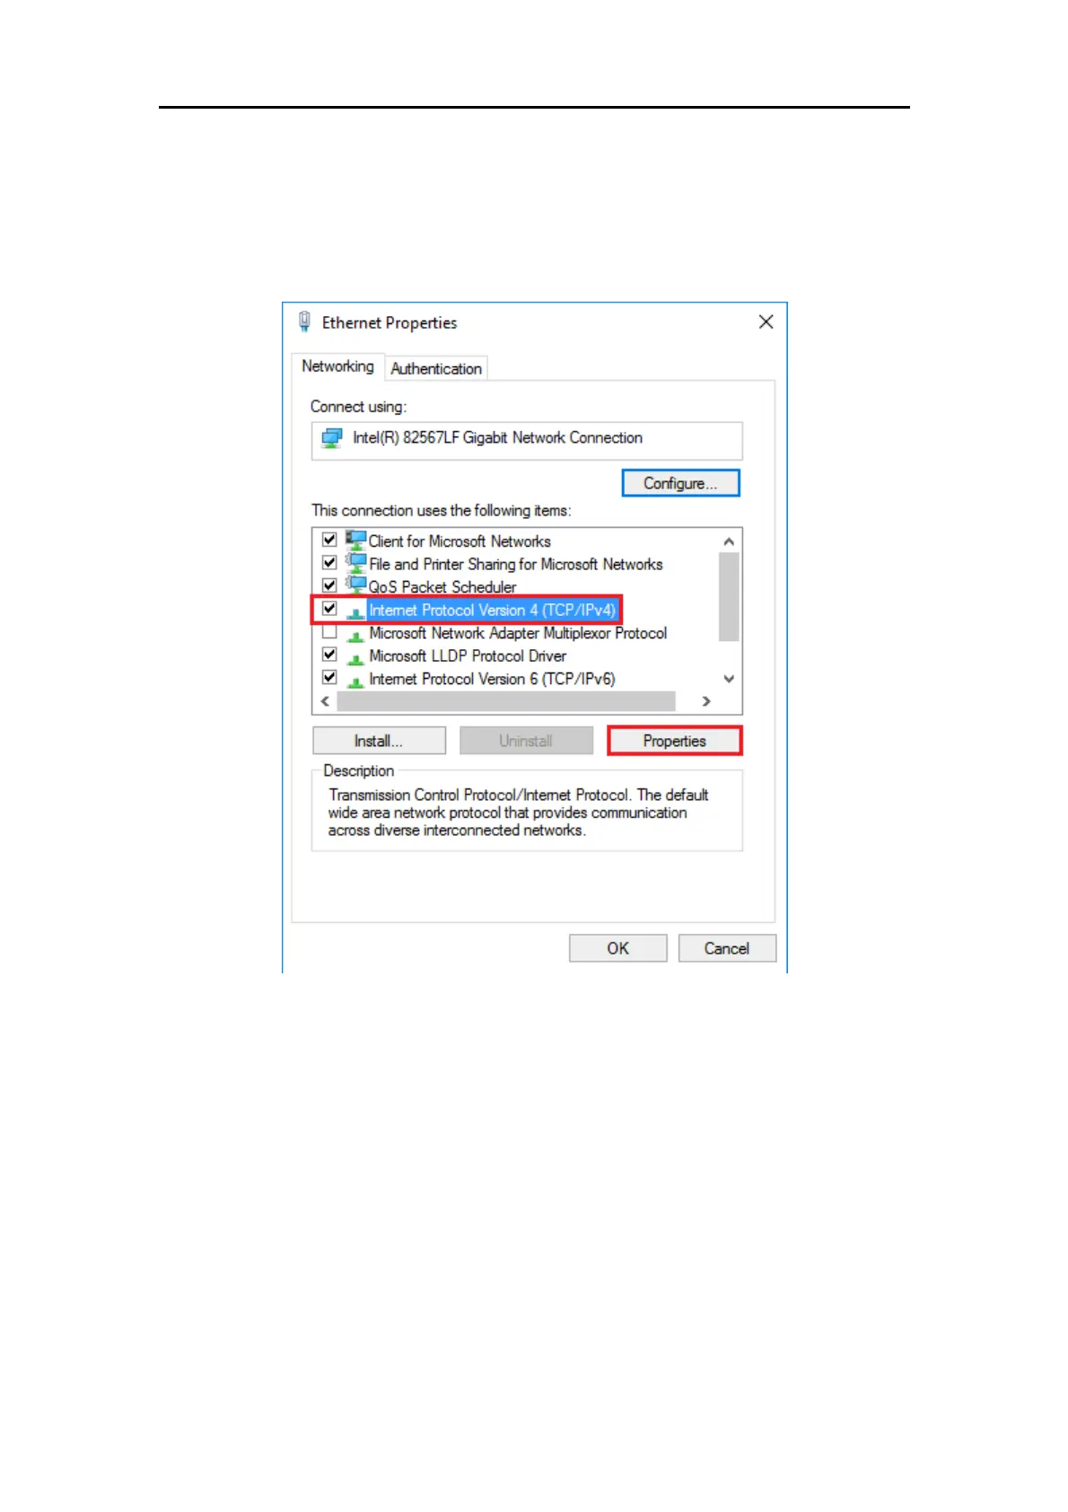Uncheck Client for Microsoft Networks checkbox
The width and height of the screenshot is (1068, 1512).
pos(329,540)
